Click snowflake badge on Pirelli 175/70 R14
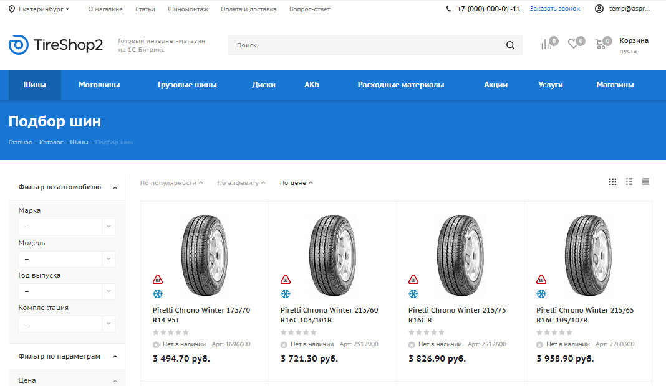The height and width of the screenshot is (386, 666). [158, 293]
